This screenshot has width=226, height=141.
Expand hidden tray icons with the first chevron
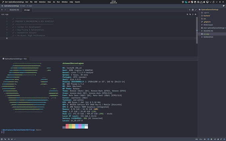210,2
